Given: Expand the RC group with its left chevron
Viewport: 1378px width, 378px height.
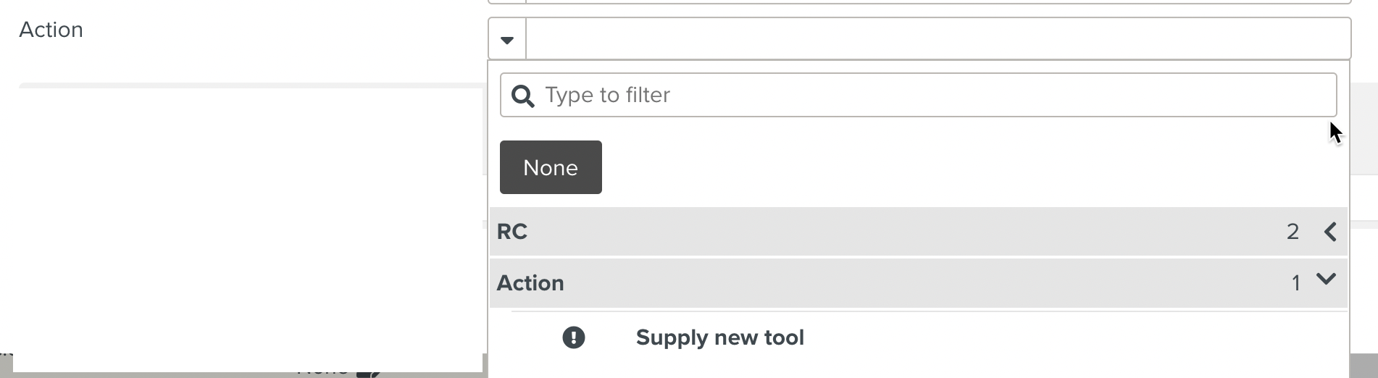Looking at the screenshot, I should point(1330,232).
